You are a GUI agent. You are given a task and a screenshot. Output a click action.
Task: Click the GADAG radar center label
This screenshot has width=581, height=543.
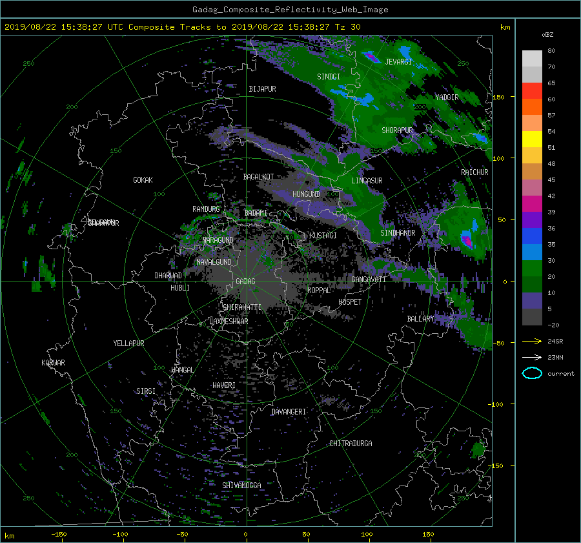pyautogui.click(x=245, y=282)
